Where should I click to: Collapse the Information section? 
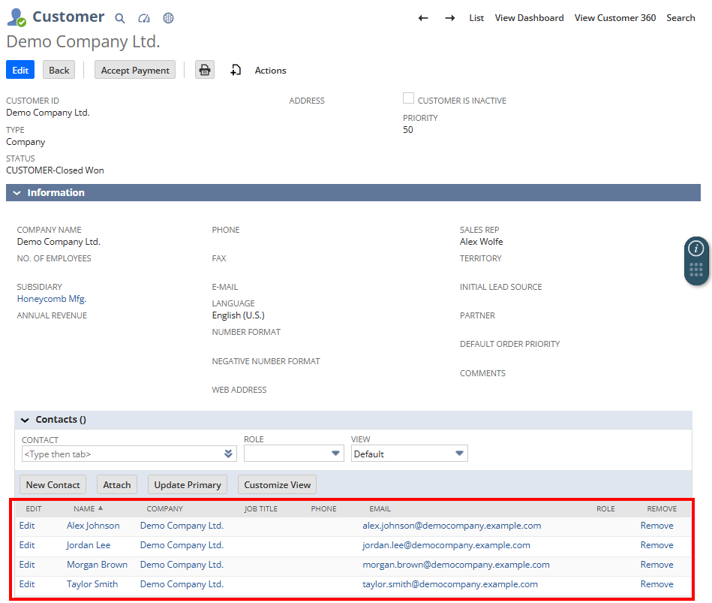[17, 193]
